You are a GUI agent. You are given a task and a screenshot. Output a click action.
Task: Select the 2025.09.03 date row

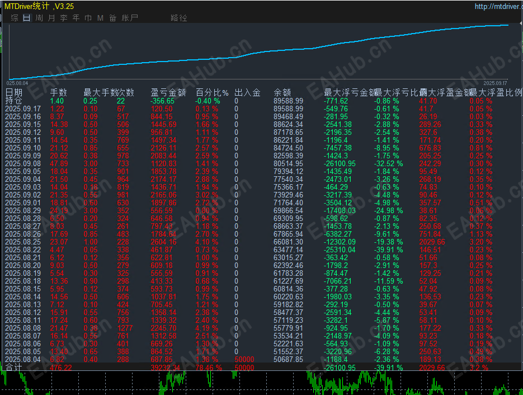click(23, 187)
